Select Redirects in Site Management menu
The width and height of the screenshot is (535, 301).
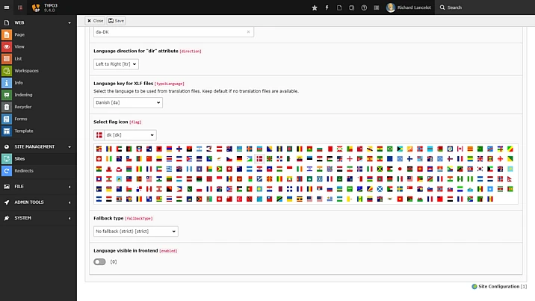coord(24,171)
